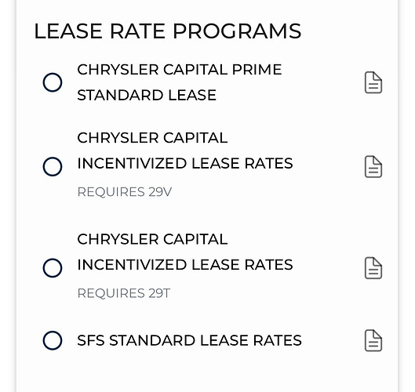Click 'CHRYSLER CAPITAL' line of the 29T option
The image size is (415, 392).
click(152, 239)
